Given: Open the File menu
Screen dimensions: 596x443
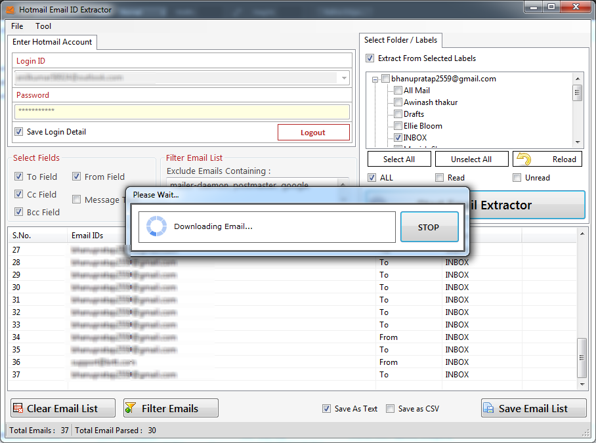Looking at the screenshot, I should [17, 26].
